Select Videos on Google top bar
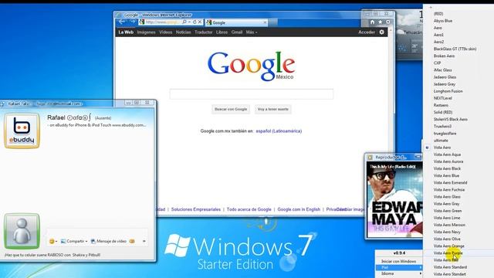494x278 pixels. pos(166,32)
